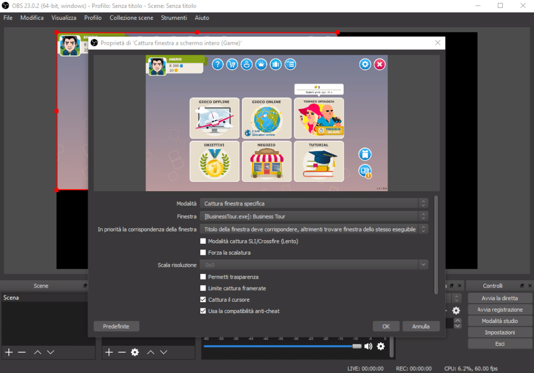534x373 pixels.
Task: Add a new scene with the plus icon
Action: click(x=9, y=352)
